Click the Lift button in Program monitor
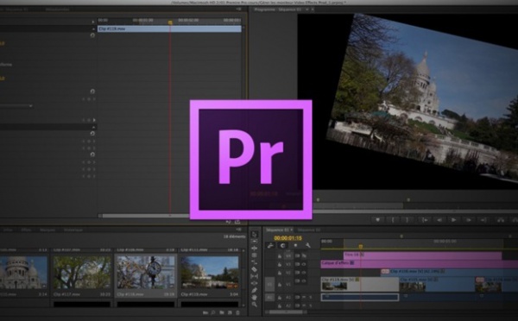Viewport: 518px width, 321px height. point(501,220)
